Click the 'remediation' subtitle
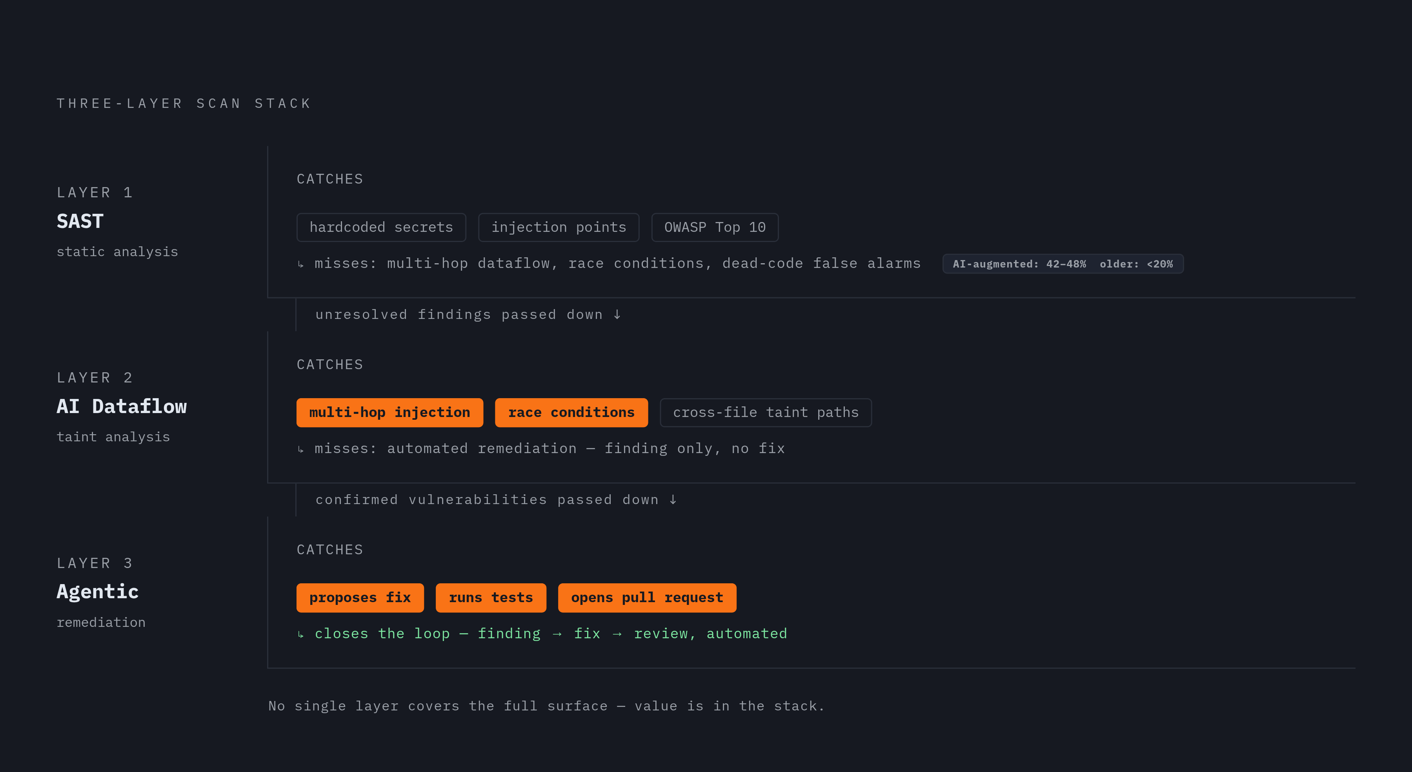Image resolution: width=1412 pixels, height=772 pixels. coord(101,622)
